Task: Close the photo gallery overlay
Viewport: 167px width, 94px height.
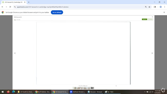Action: [x=152, y=17]
